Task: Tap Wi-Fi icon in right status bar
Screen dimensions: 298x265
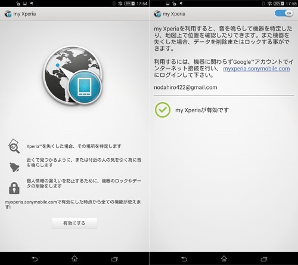Action: (x=269, y=4)
